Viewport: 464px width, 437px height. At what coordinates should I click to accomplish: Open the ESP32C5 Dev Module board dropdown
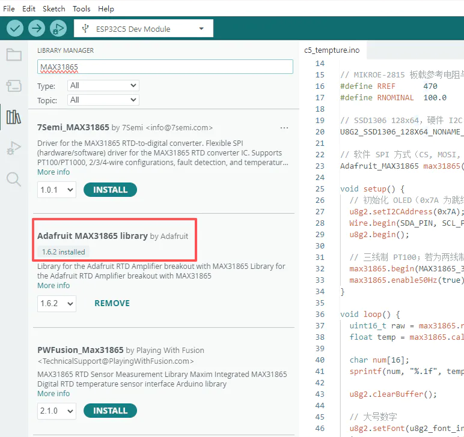144,28
